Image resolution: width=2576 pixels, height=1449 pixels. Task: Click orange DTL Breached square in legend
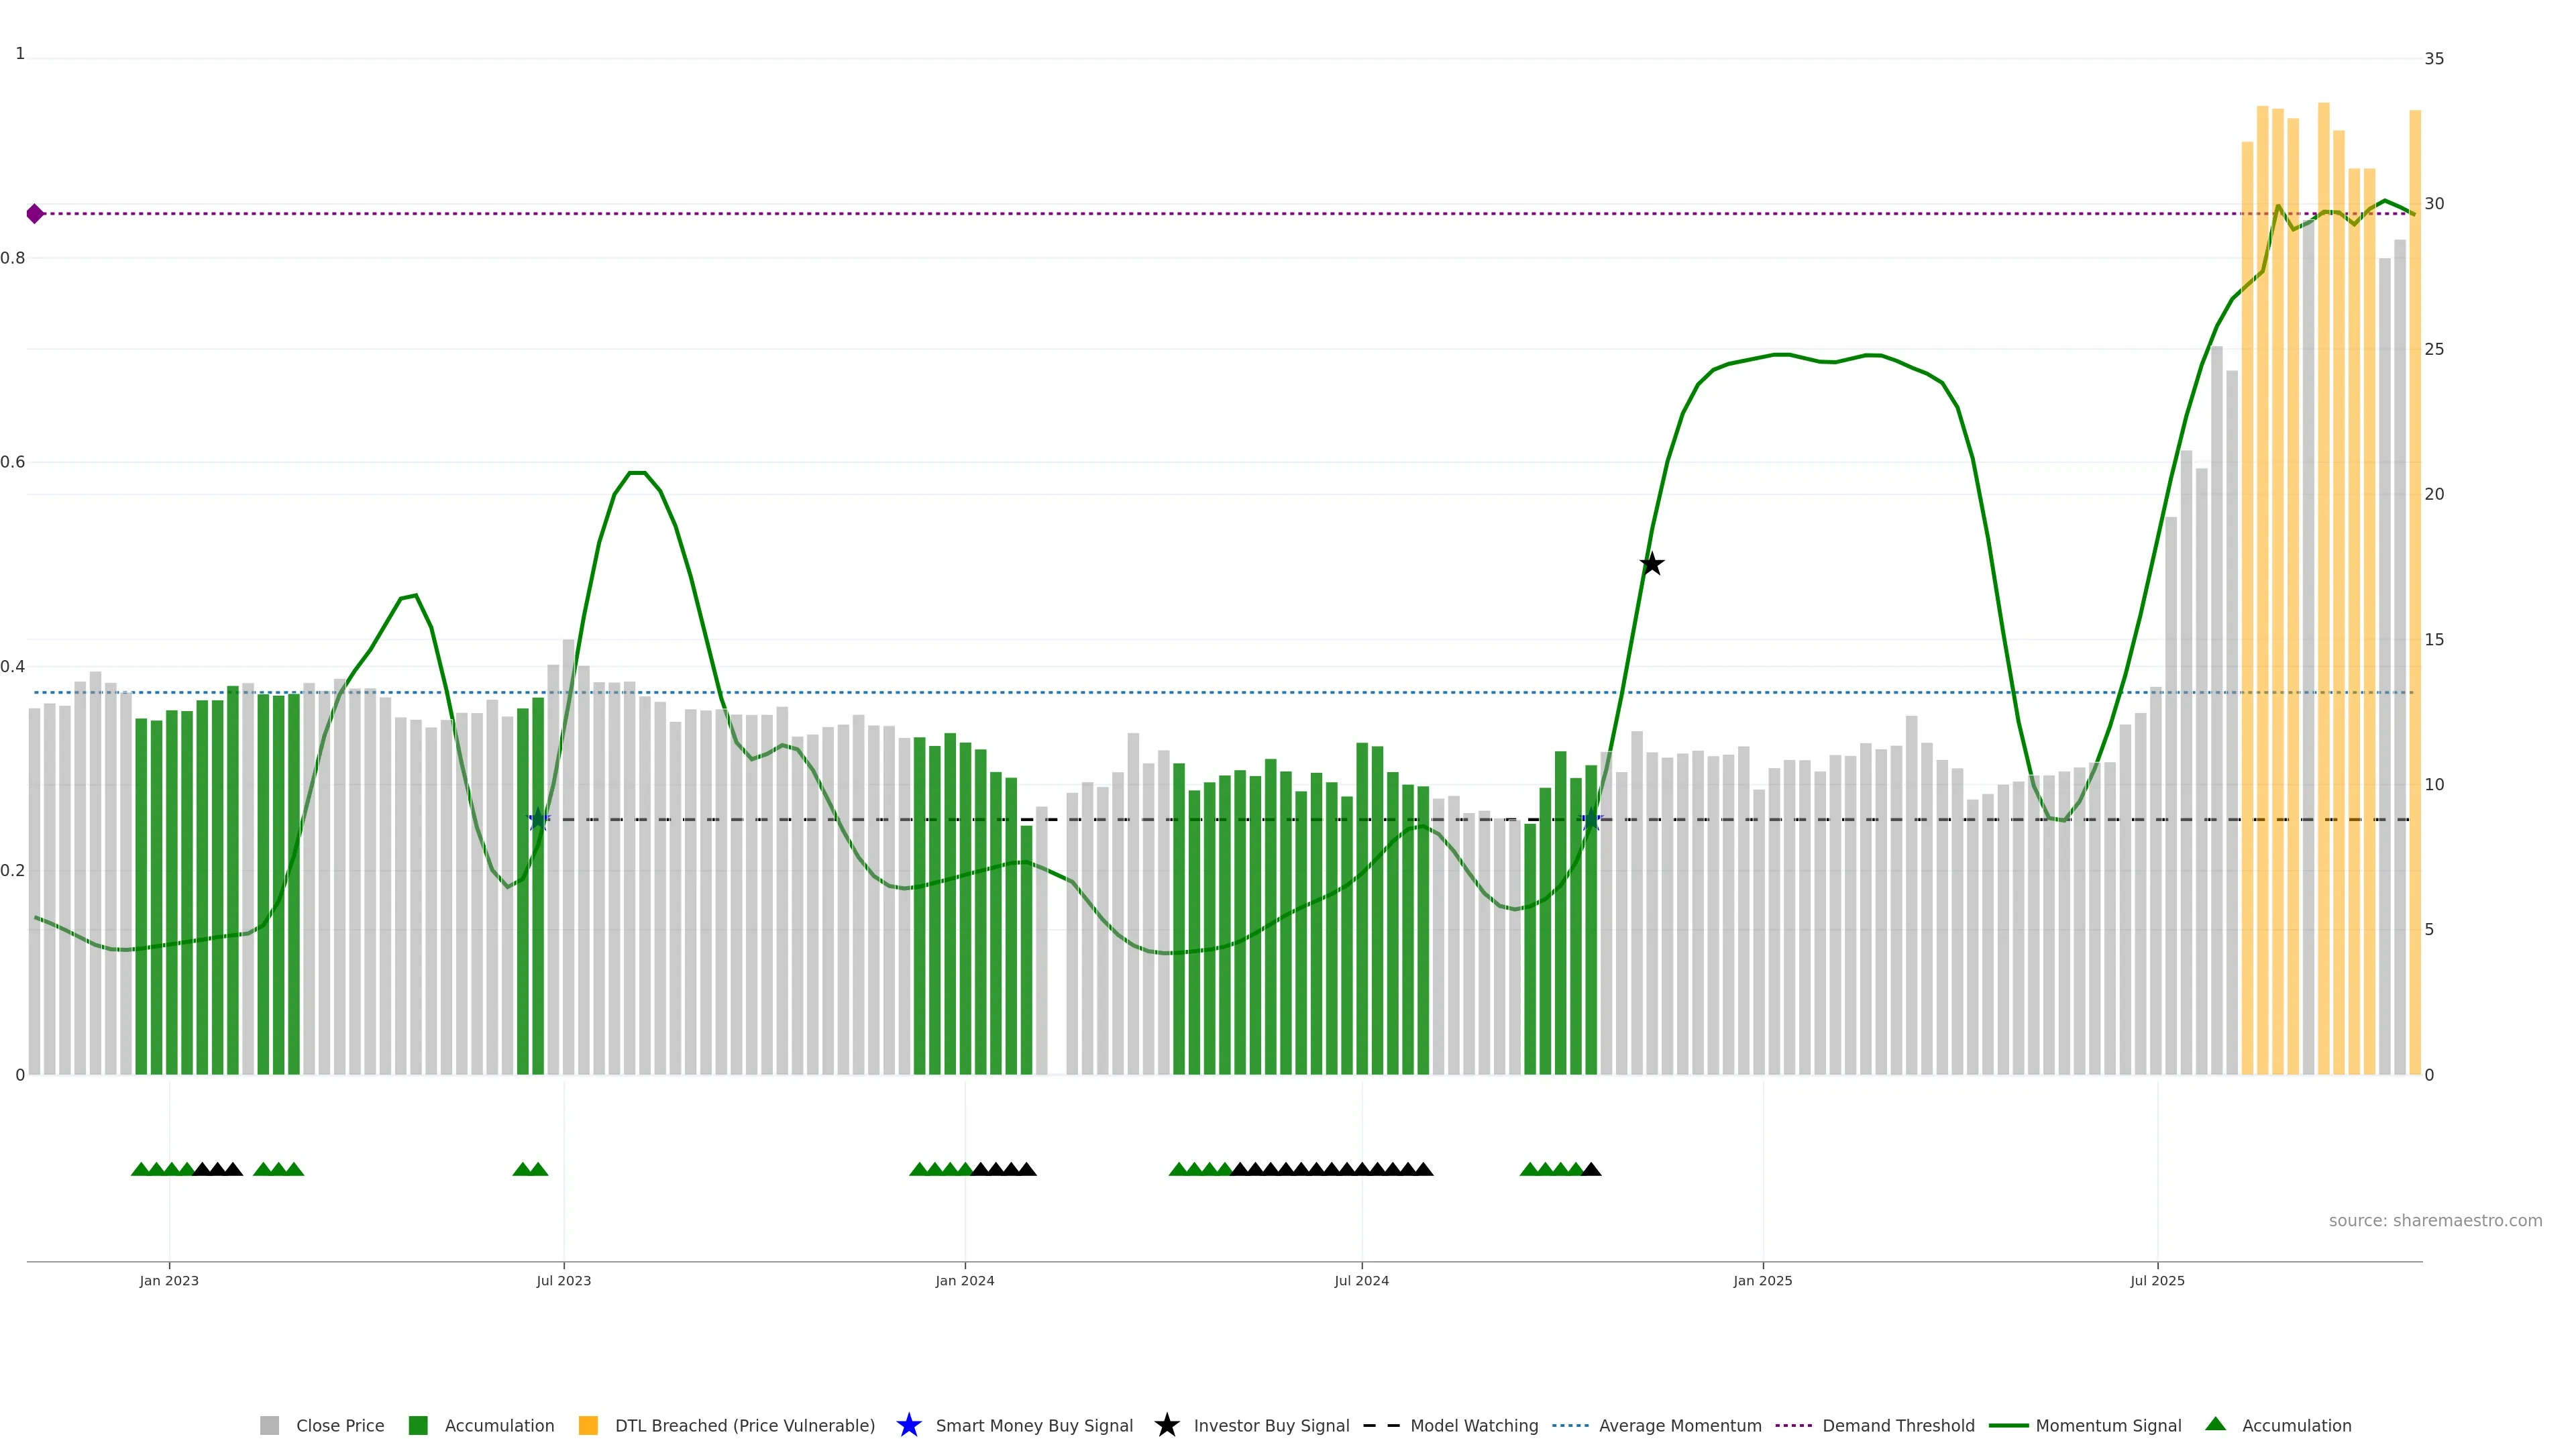click(588, 1426)
